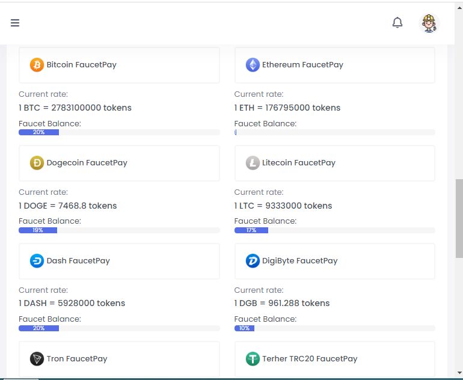
Task: Click the "1 LTC = 9333000 tokens" rate
Action: pyautogui.click(x=283, y=206)
